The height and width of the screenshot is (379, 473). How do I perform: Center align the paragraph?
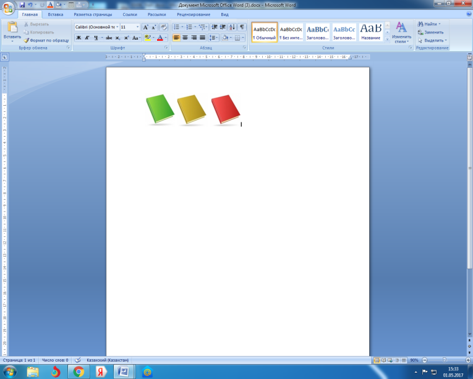[185, 38]
